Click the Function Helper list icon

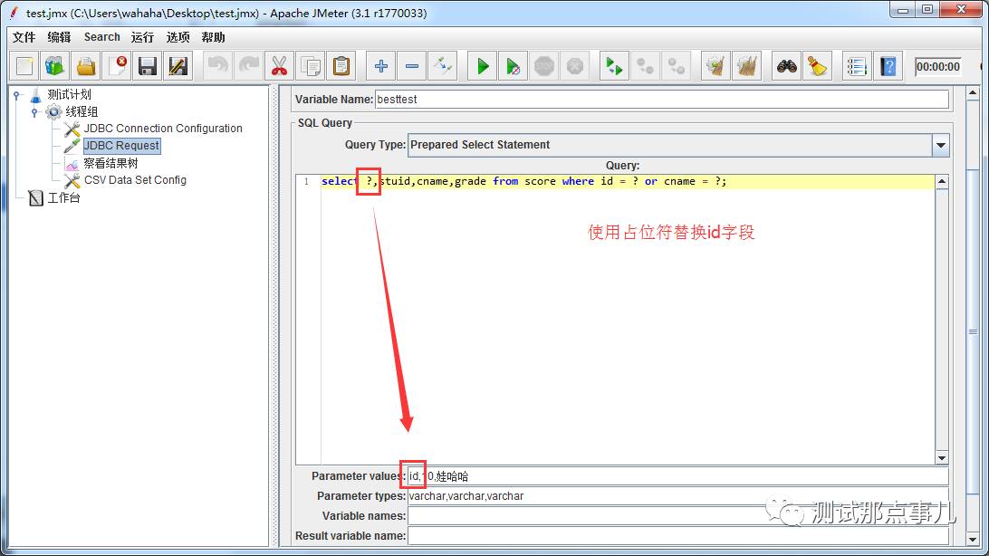[x=857, y=66]
